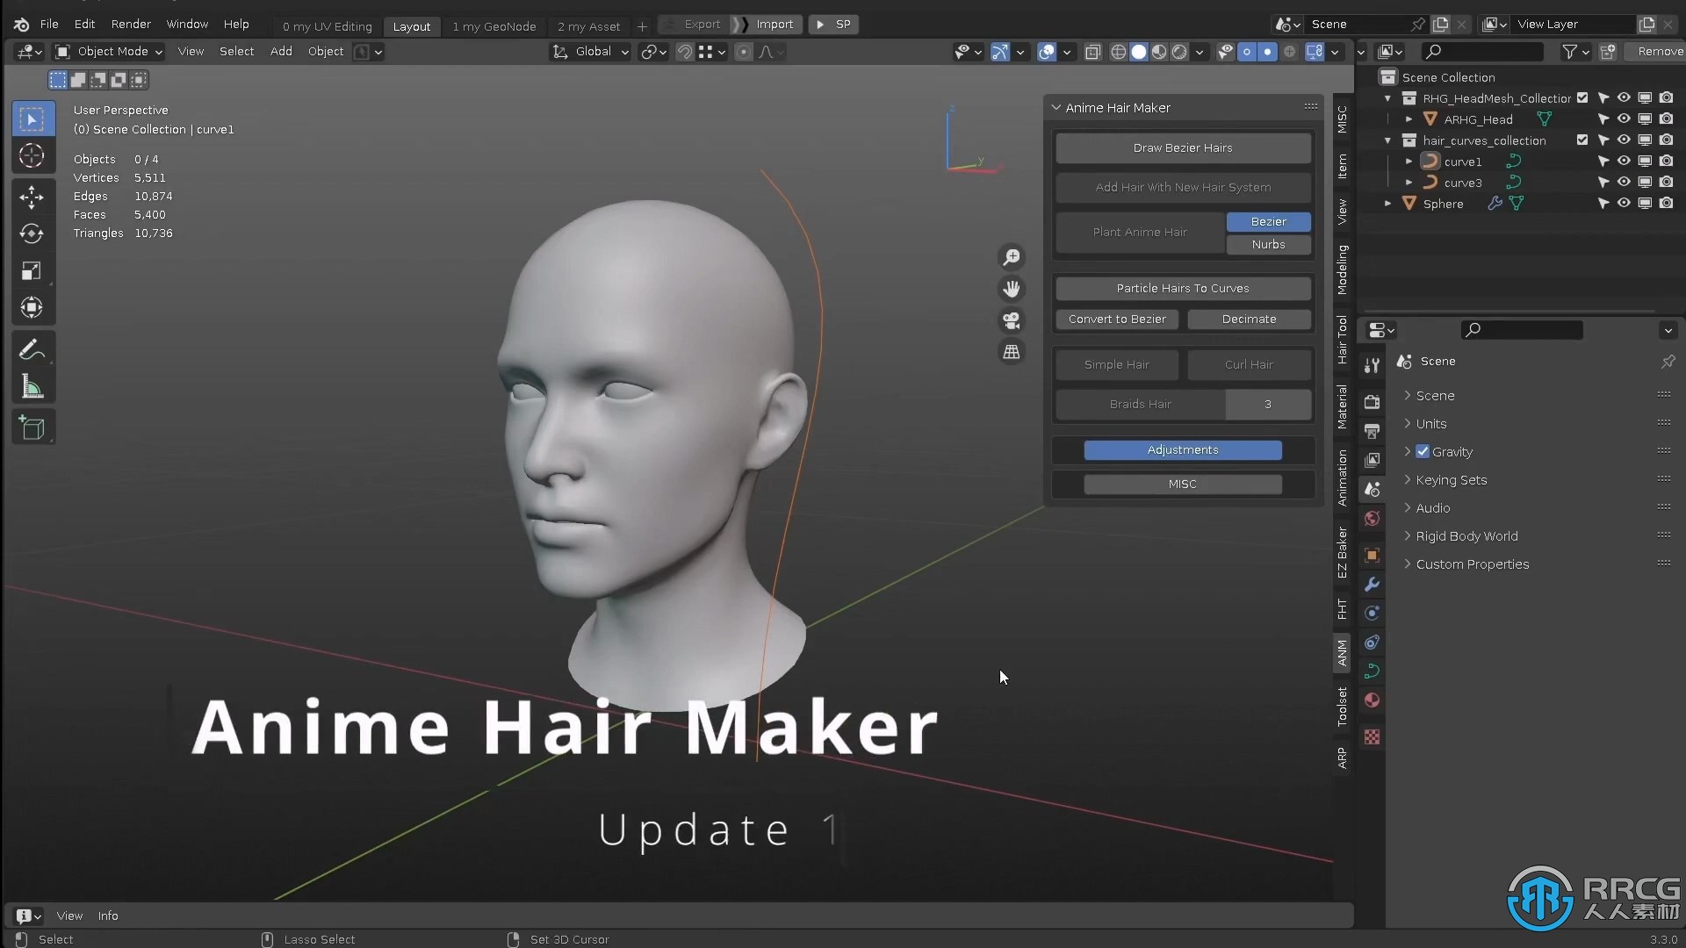Select the Nurbs curve type option
The image size is (1686, 948).
pos(1268,244)
